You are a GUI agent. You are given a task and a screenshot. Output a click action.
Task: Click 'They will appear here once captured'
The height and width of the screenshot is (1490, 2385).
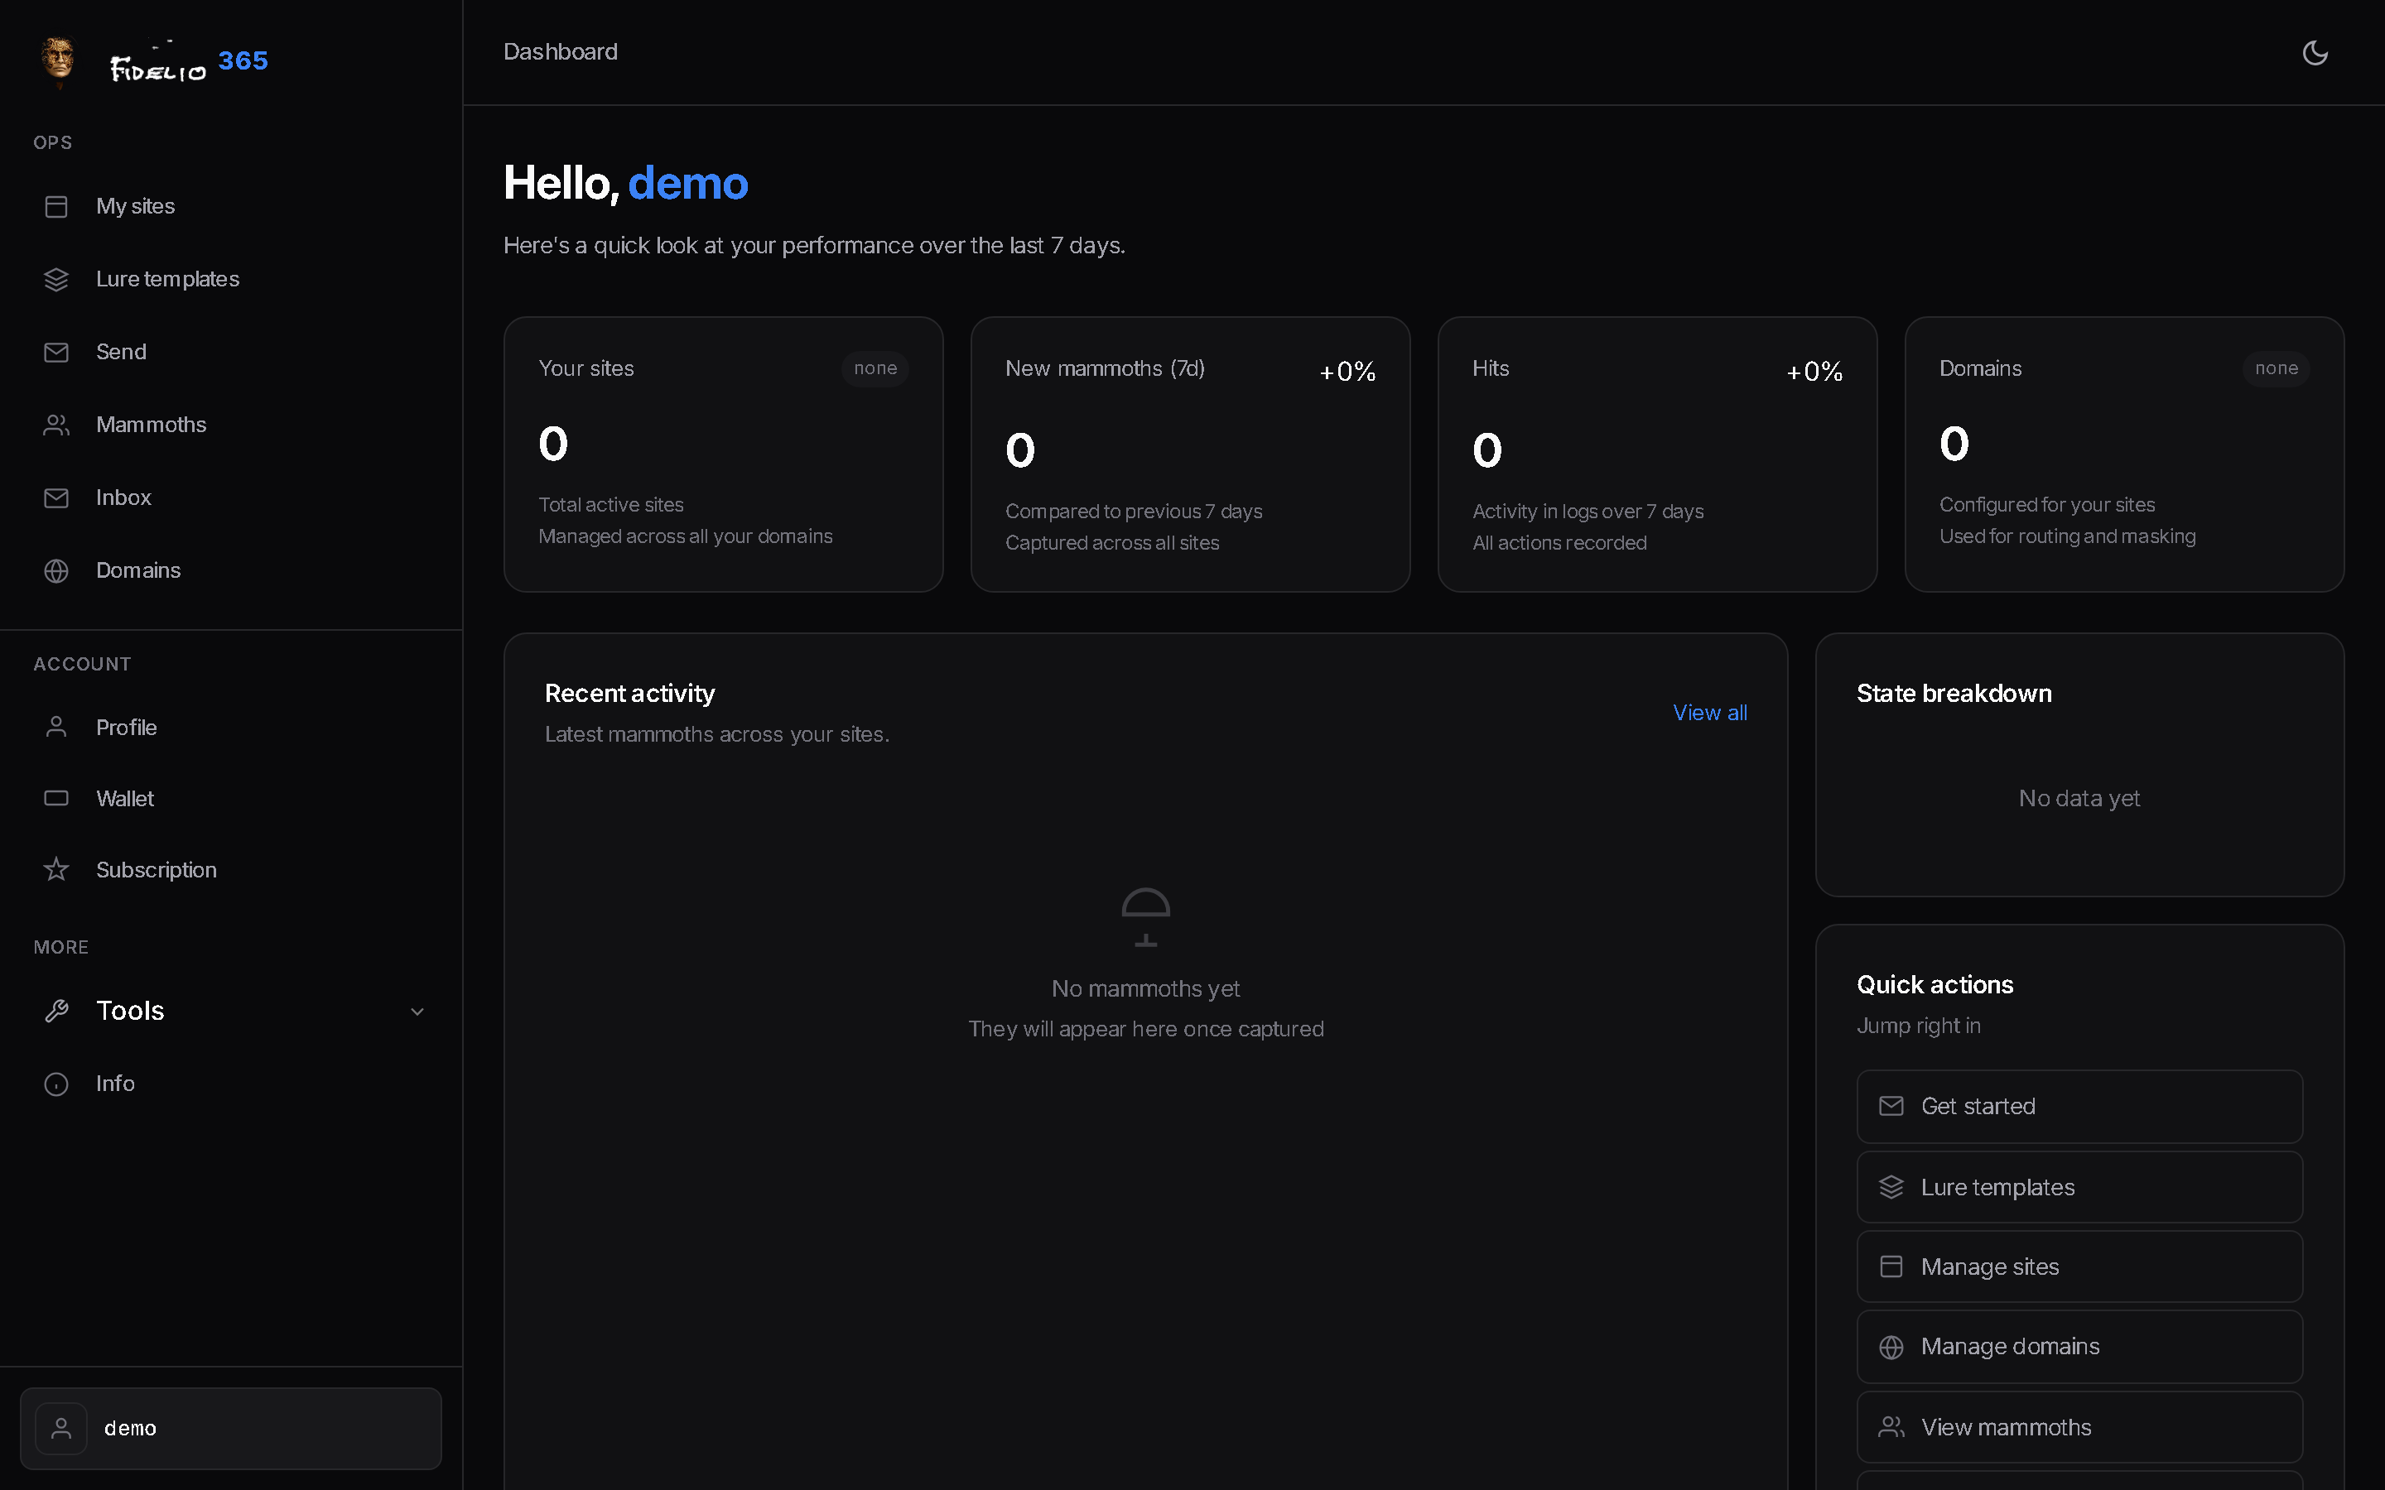1145,1029
